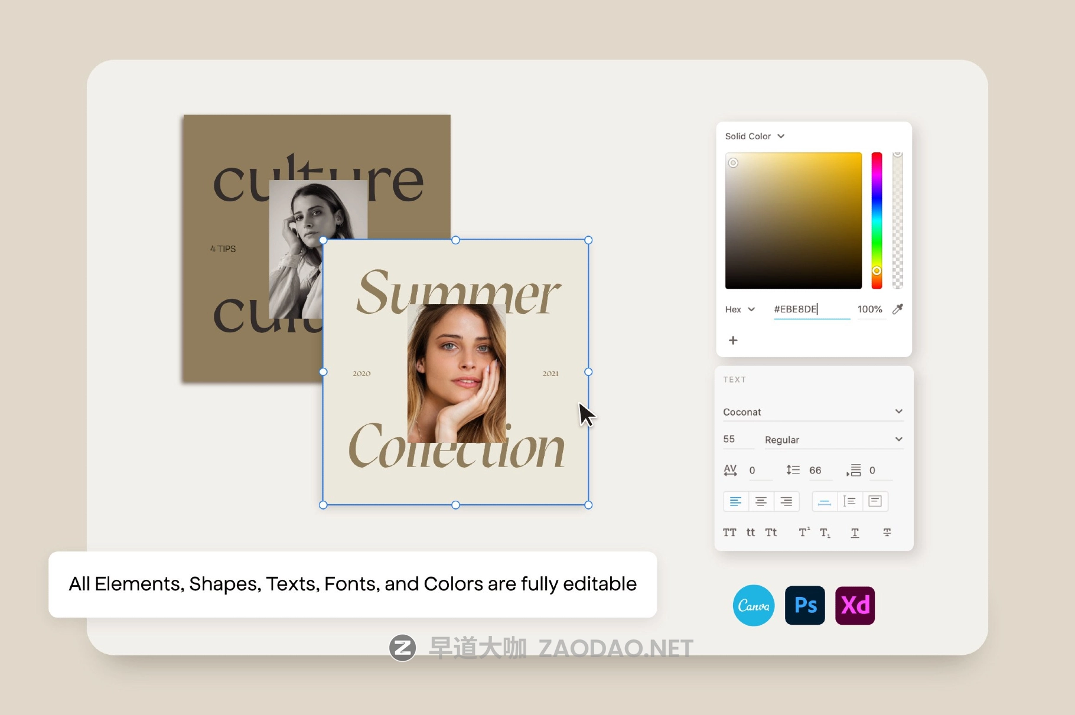Click the letter spacing (AV) icon
The height and width of the screenshot is (715, 1075).
coord(731,470)
